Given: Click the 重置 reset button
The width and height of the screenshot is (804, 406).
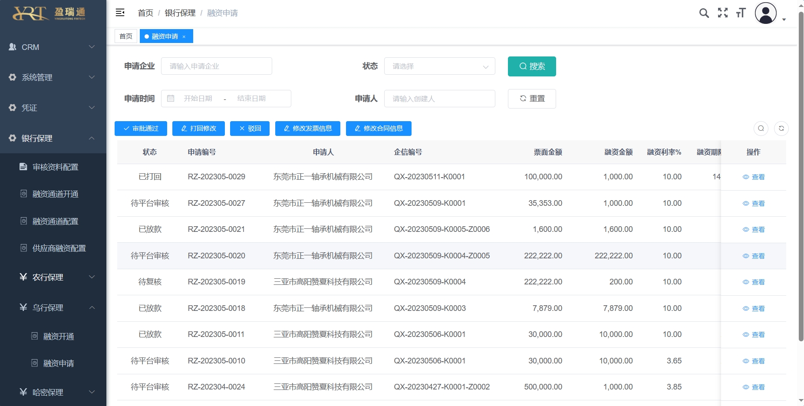Looking at the screenshot, I should pos(532,99).
